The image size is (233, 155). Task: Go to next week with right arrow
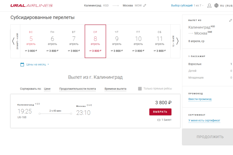177,41
